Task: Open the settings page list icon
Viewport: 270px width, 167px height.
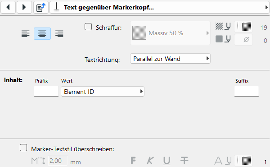Action: coord(41,7)
